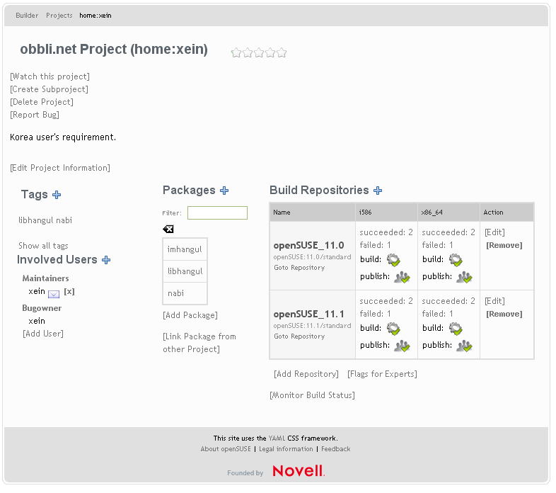Click the envelope icon next to maintainer xein
The image size is (556, 493).
54,294
